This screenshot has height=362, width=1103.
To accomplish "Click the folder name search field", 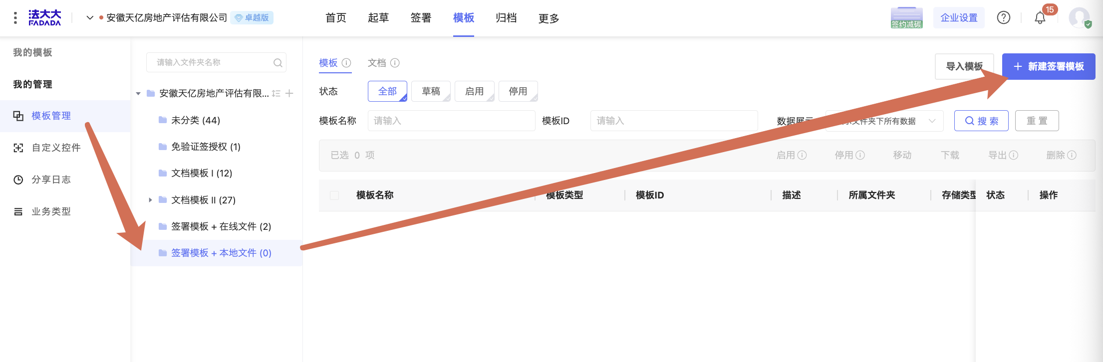I will pyautogui.click(x=216, y=62).
